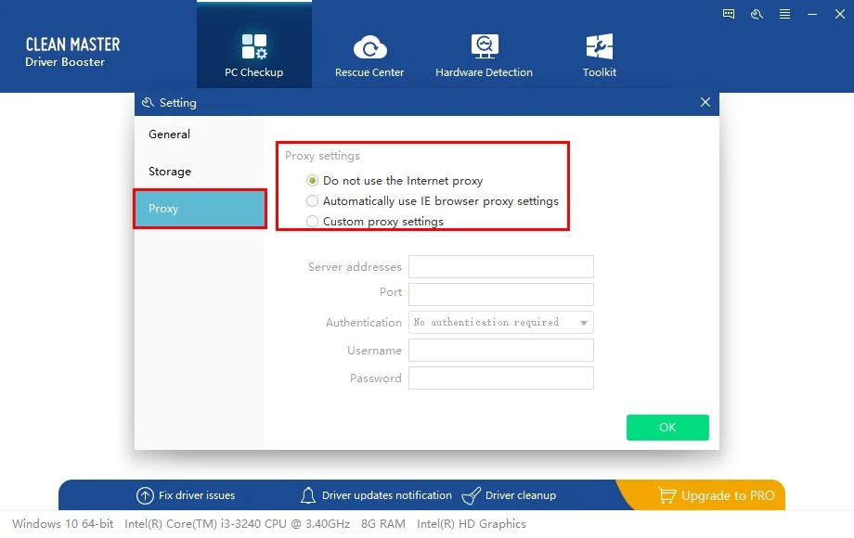854x538 pixels.
Task: Click into the Server addresses field
Action: point(500,267)
